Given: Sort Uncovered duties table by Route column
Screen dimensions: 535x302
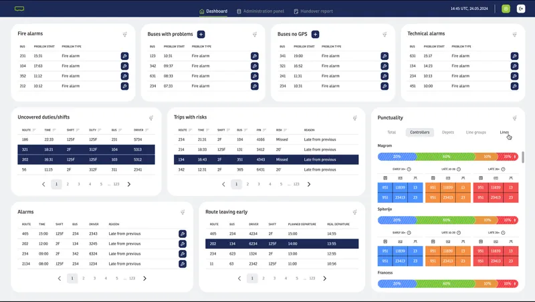Looking at the screenshot, I should 34,130.
